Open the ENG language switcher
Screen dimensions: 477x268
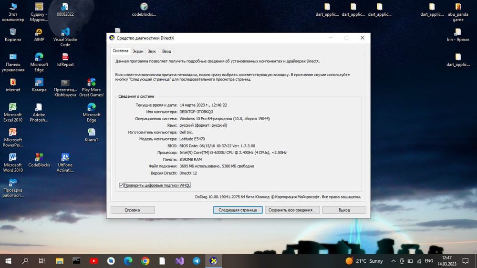(x=429, y=261)
